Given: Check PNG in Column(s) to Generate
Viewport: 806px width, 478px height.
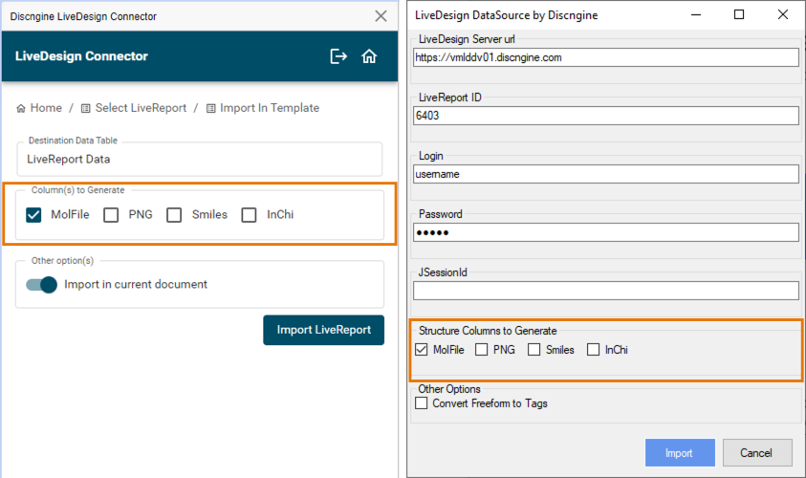Looking at the screenshot, I should 111,215.
